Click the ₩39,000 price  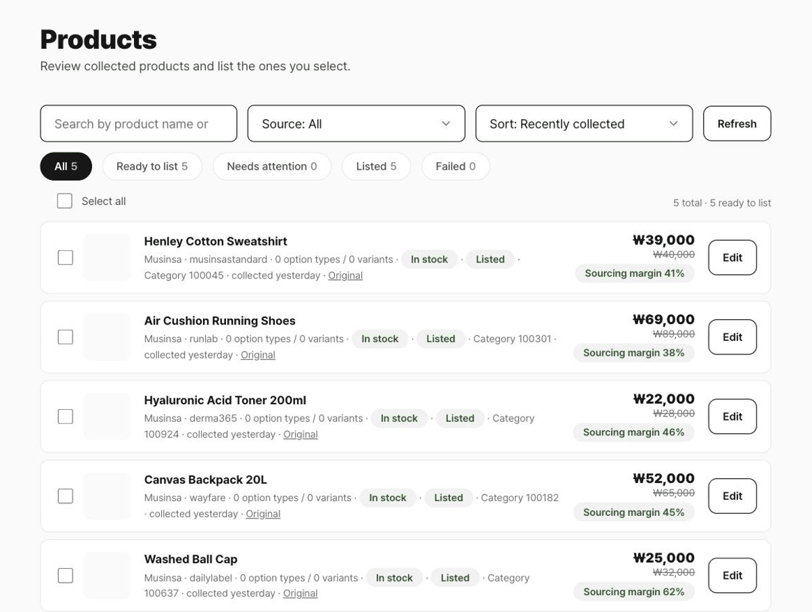tap(664, 240)
